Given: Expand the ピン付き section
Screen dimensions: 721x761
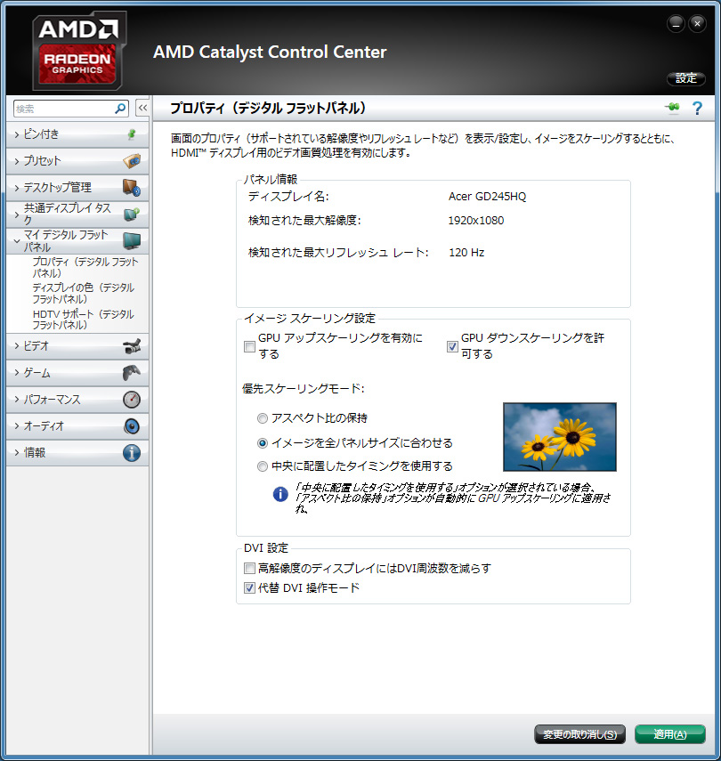Looking at the screenshot, I should (x=77, y=134).
